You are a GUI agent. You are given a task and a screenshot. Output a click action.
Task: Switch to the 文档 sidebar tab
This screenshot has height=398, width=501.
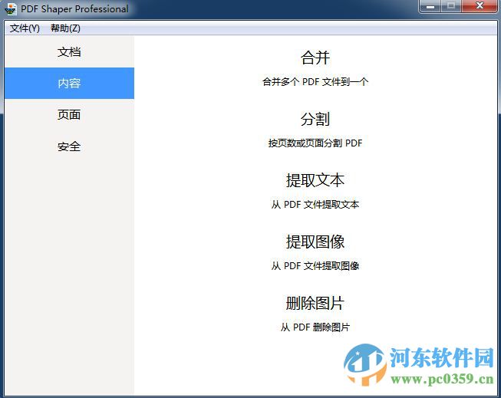tap(69, 51)
